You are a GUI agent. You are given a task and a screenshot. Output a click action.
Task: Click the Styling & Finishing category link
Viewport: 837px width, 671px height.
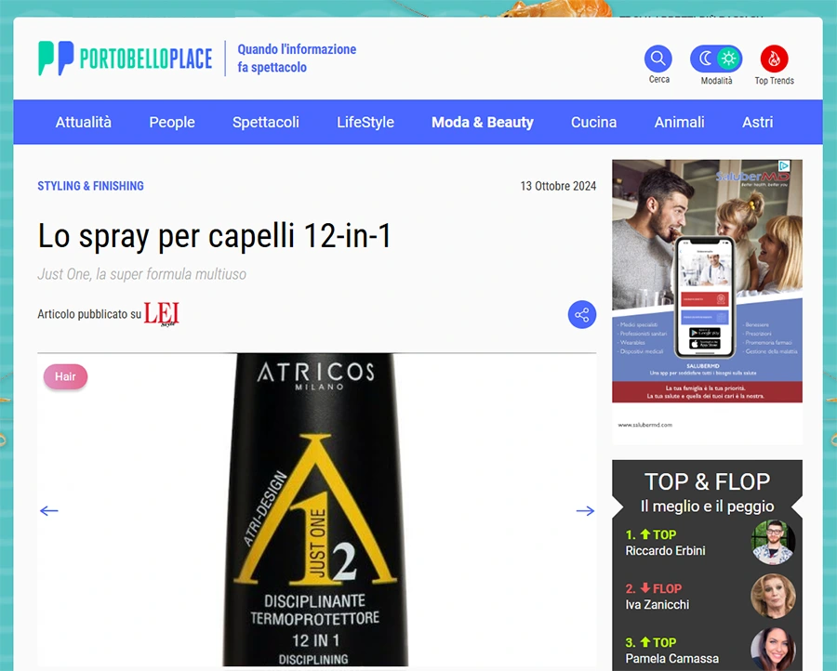[90, 186]
